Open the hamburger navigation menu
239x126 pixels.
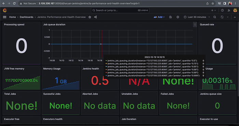click(x=5, y=17)
